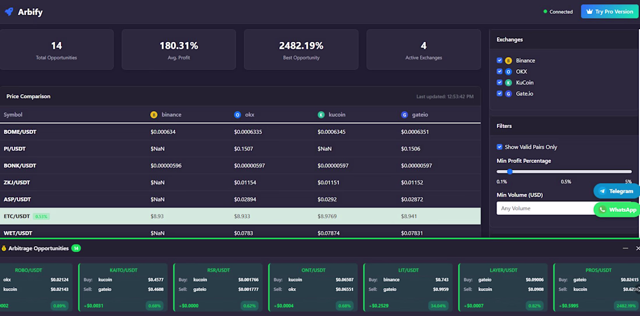The height and width of the screenshot is (316, 640).
Task: Click the Arbify rocket logo icon
Action: pos(9,12)
